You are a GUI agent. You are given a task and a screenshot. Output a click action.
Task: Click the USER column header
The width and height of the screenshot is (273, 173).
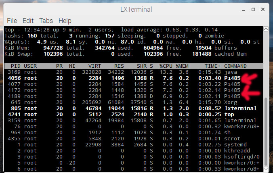point(30,66)
